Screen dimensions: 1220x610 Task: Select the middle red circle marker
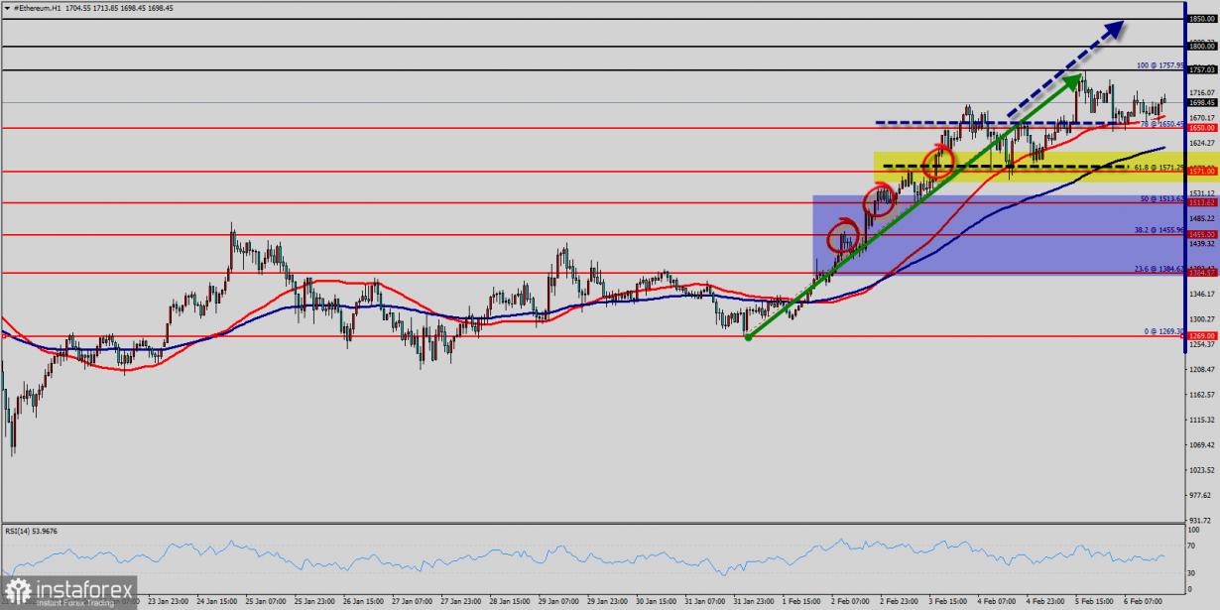(x=880, y=201)
